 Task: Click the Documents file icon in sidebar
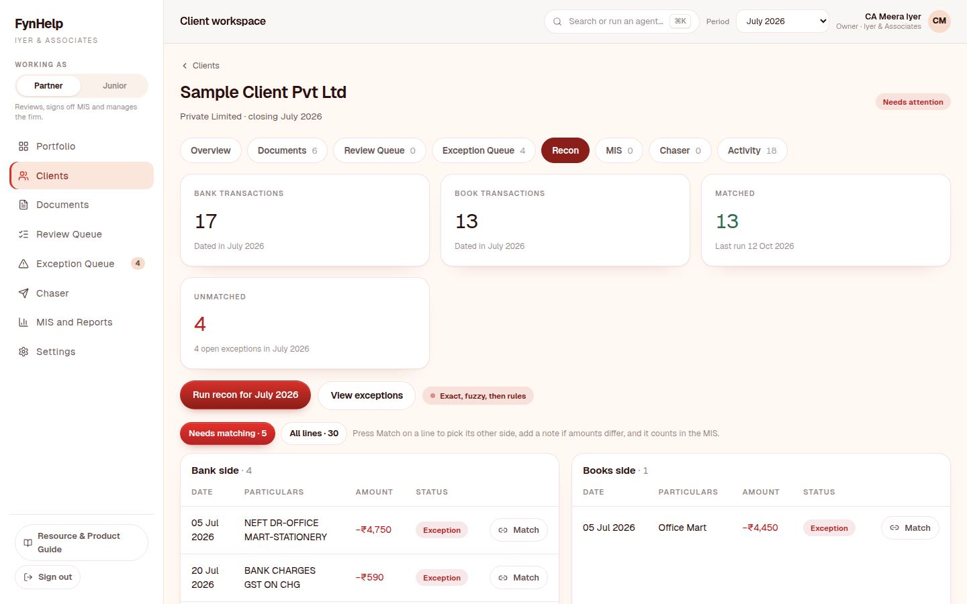click(24, 205)
